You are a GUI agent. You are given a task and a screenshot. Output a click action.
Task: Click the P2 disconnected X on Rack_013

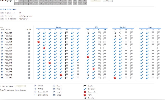tap(93, 69)
